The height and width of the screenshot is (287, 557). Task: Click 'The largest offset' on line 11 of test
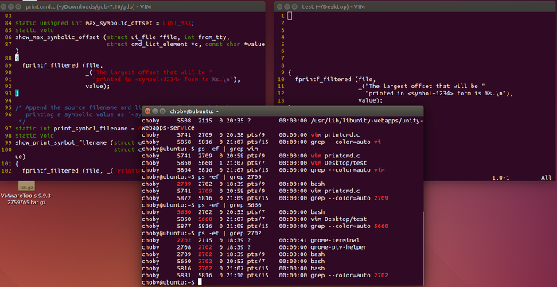click(425, 86)
